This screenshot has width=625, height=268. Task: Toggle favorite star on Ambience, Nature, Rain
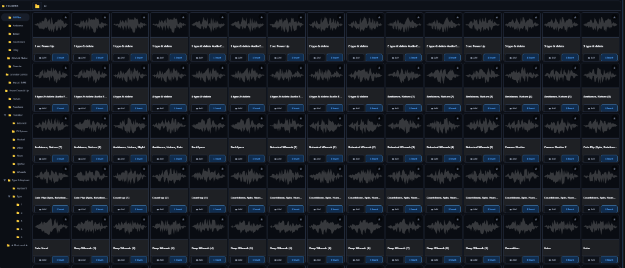tap(183, 118)
